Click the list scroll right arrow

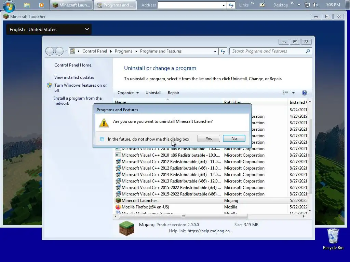point(304,216)
